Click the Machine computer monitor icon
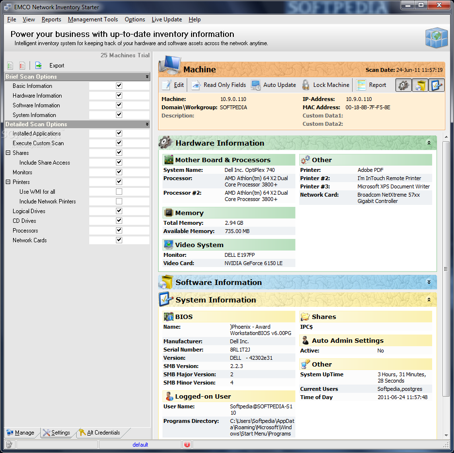 point(170,65)
